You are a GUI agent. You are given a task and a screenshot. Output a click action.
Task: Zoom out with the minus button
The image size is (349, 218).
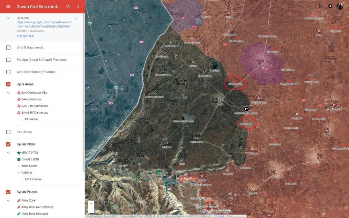[91, 210]
